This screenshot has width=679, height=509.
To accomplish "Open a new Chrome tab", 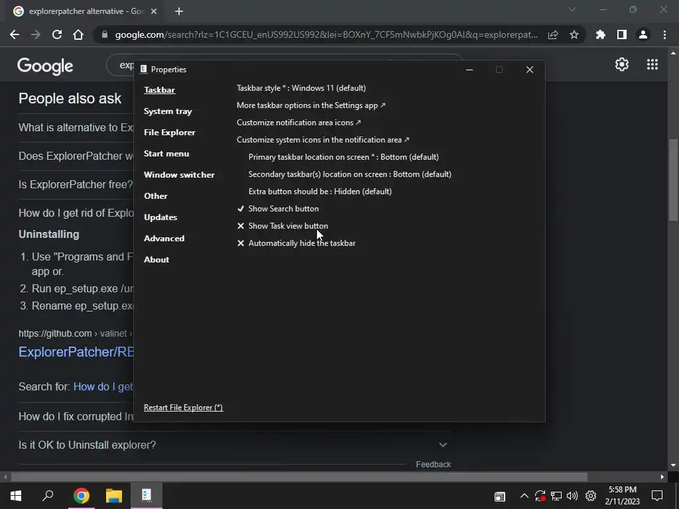I will pyautogui.click(x=179, y=11).
